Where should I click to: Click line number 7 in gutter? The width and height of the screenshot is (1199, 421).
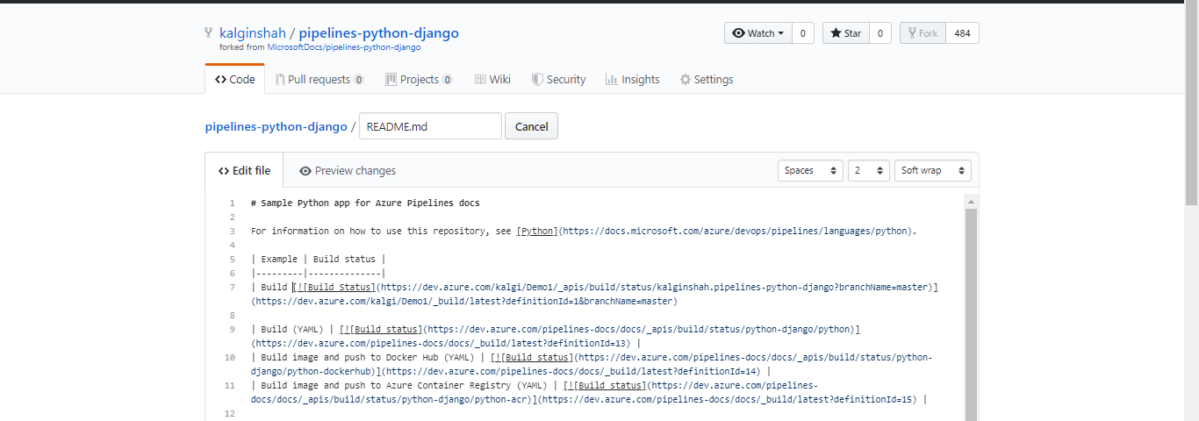pos(232,287)
